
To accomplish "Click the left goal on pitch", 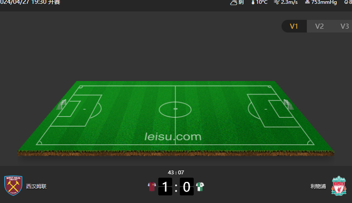I will [x=62, y=105].
